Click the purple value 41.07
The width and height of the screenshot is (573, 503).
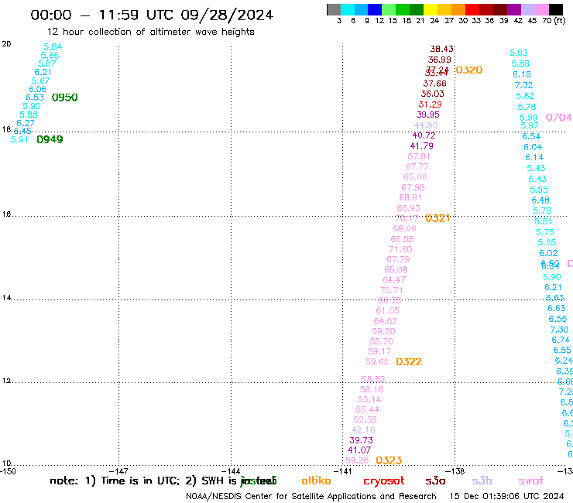359,450
